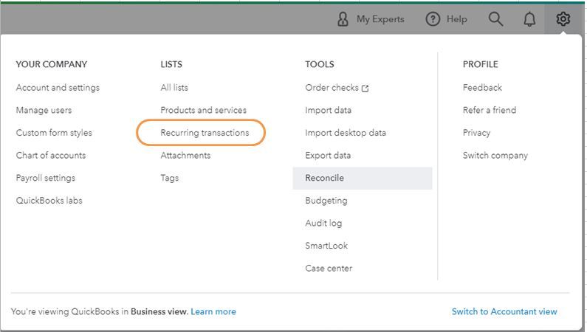Open Privacy page
The width and height of the screenshot is (587, 332).
476,133
